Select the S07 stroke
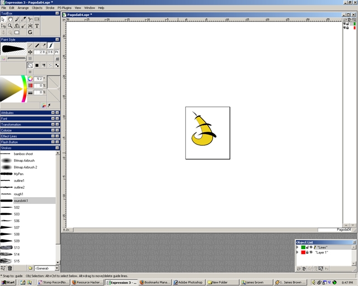The image size is (358, 286). click(x=28, y=227)
